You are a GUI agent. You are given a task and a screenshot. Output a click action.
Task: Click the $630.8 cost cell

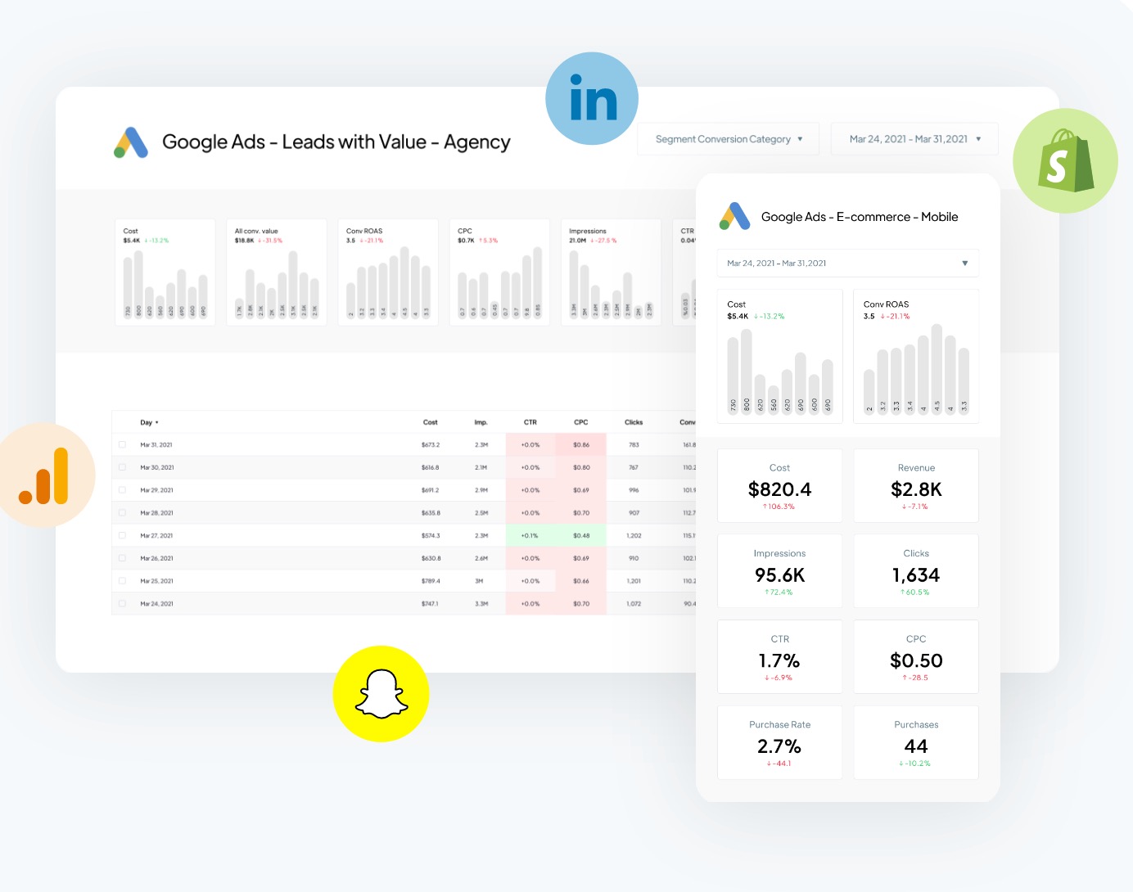pos(431,558)
